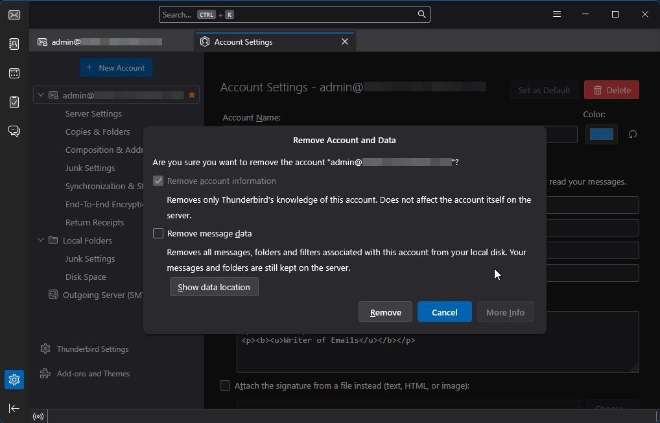Open Disk Space under Local Folders
660x423 pixels.
(x=86, y=277)
